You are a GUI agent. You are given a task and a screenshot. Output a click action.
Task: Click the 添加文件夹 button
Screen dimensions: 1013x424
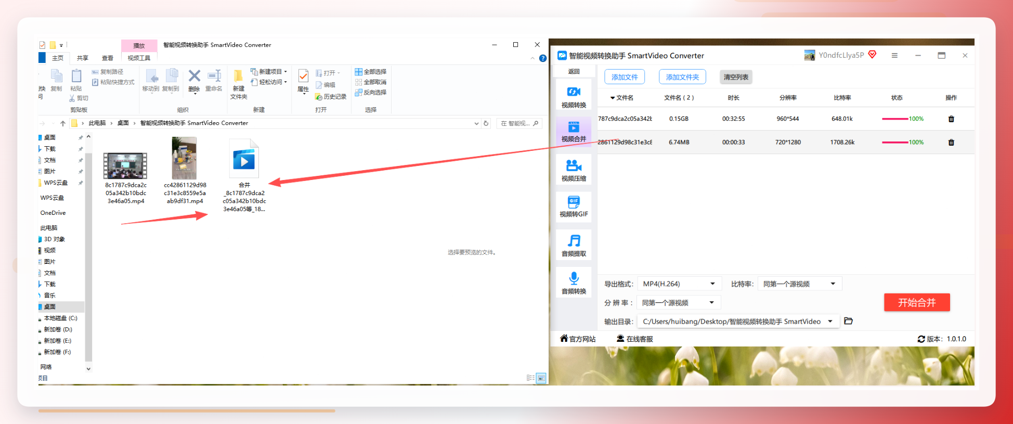point(682,77)
